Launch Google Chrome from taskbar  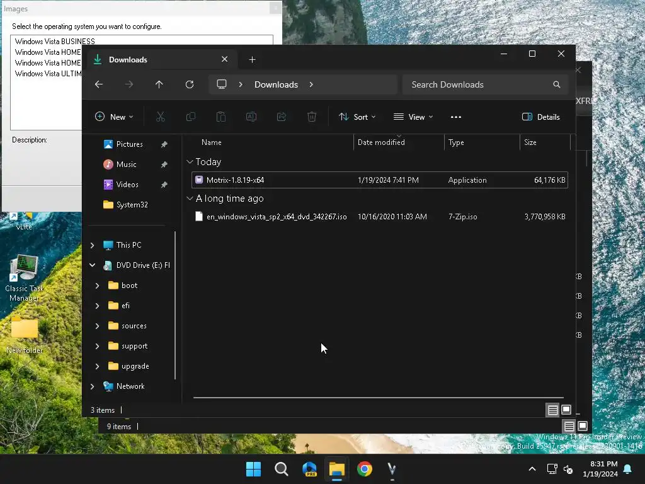tap(365, 469)
